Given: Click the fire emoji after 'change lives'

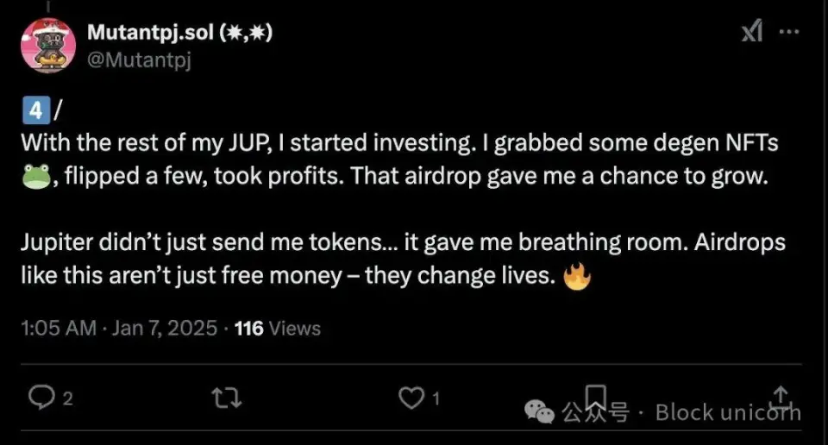Looking at the screenshot, I should click(577, 277).
